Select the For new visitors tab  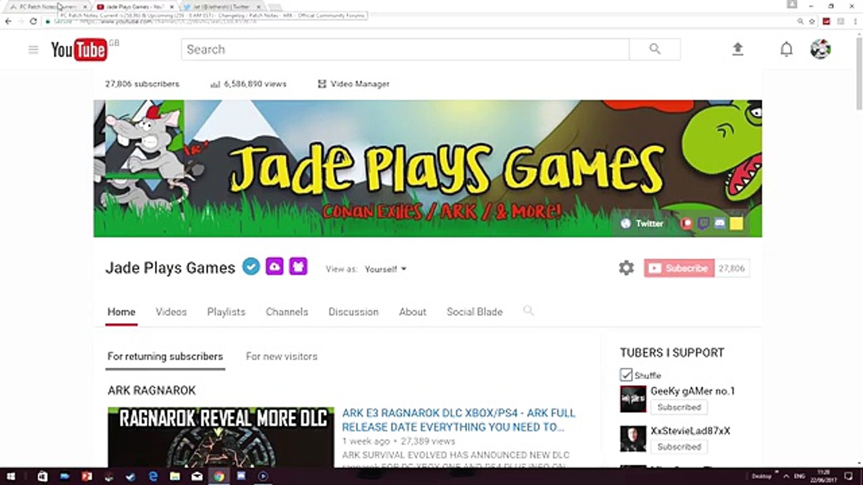click(281, 357)
